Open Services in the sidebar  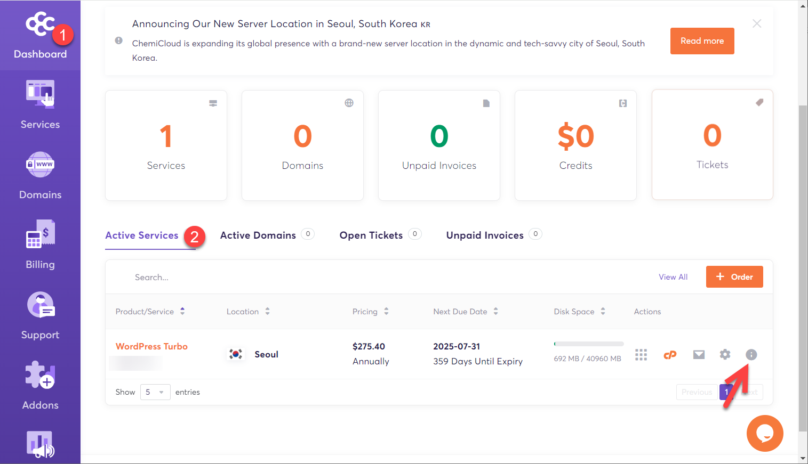pos(40,105)
